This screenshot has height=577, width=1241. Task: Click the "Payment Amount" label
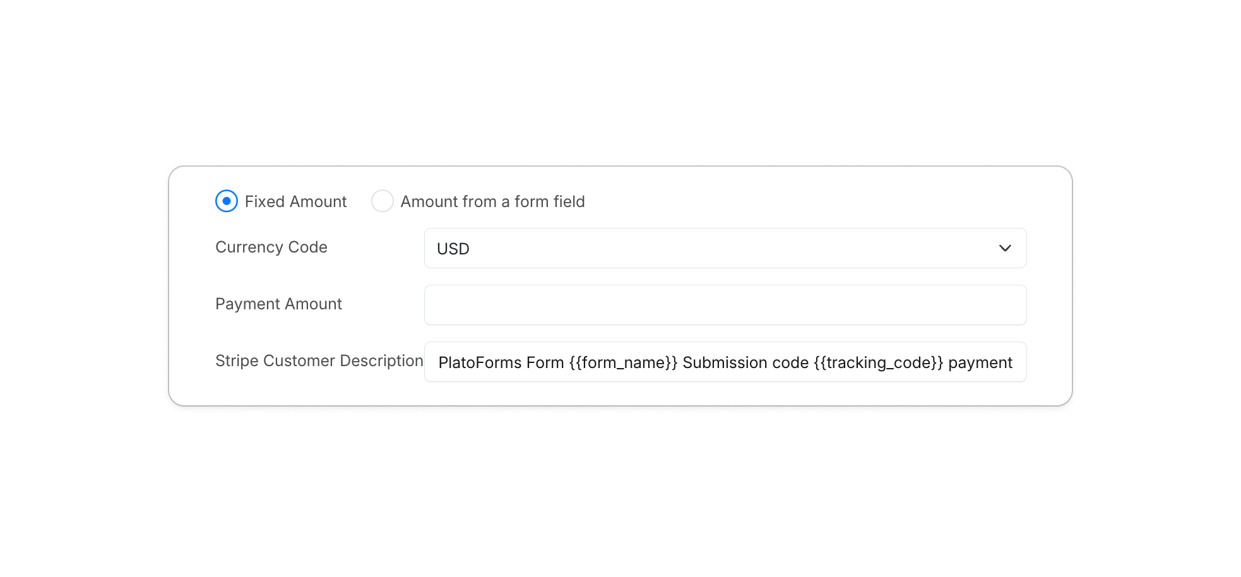[278, 304]
